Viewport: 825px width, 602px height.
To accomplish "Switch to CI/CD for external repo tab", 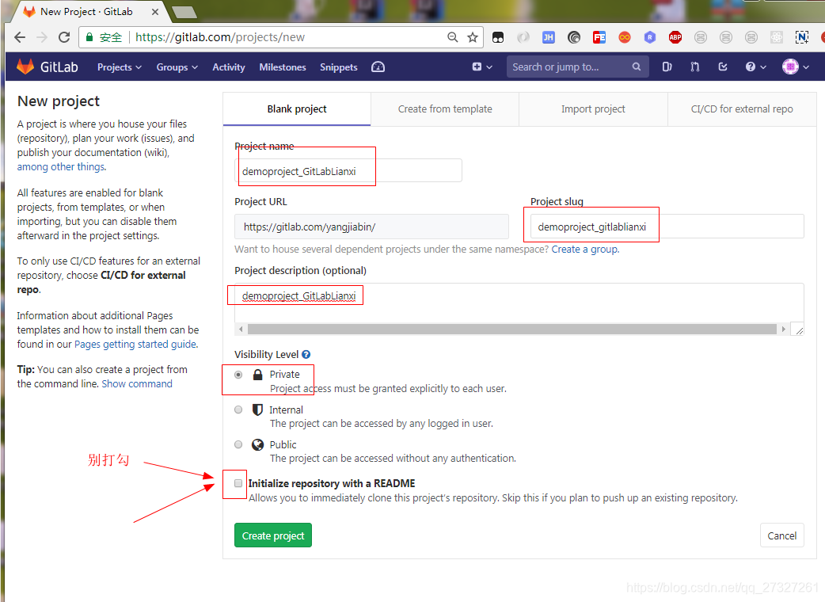I will point(742,109).
